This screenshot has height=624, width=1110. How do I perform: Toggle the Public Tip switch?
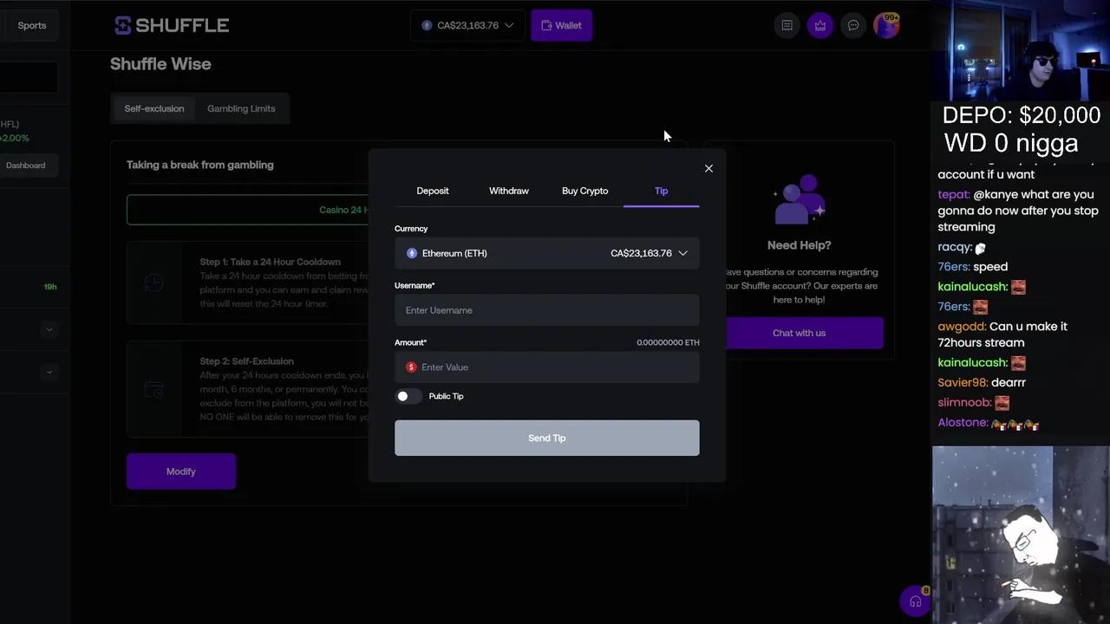[408, 396]
